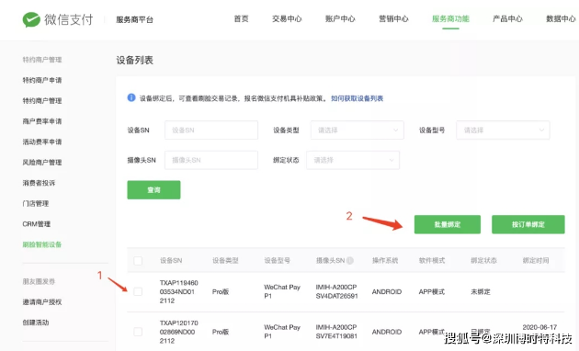This screenshot has width=579, height=351.
Task: Select 刷脸智能设备 in sidebar
Action: click(x=42, y=244)
